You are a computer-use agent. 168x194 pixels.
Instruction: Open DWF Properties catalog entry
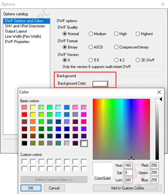27,41
